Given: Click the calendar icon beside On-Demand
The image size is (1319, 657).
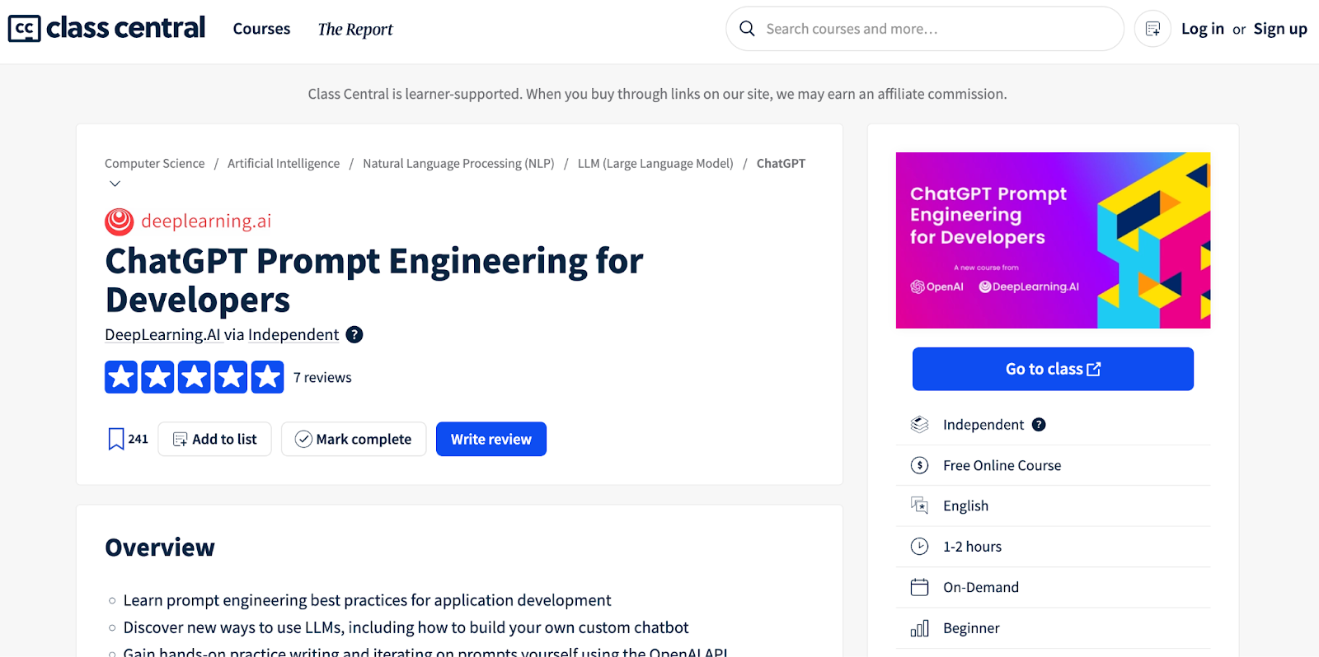Looking at the screenshot, I should (919, 587).
